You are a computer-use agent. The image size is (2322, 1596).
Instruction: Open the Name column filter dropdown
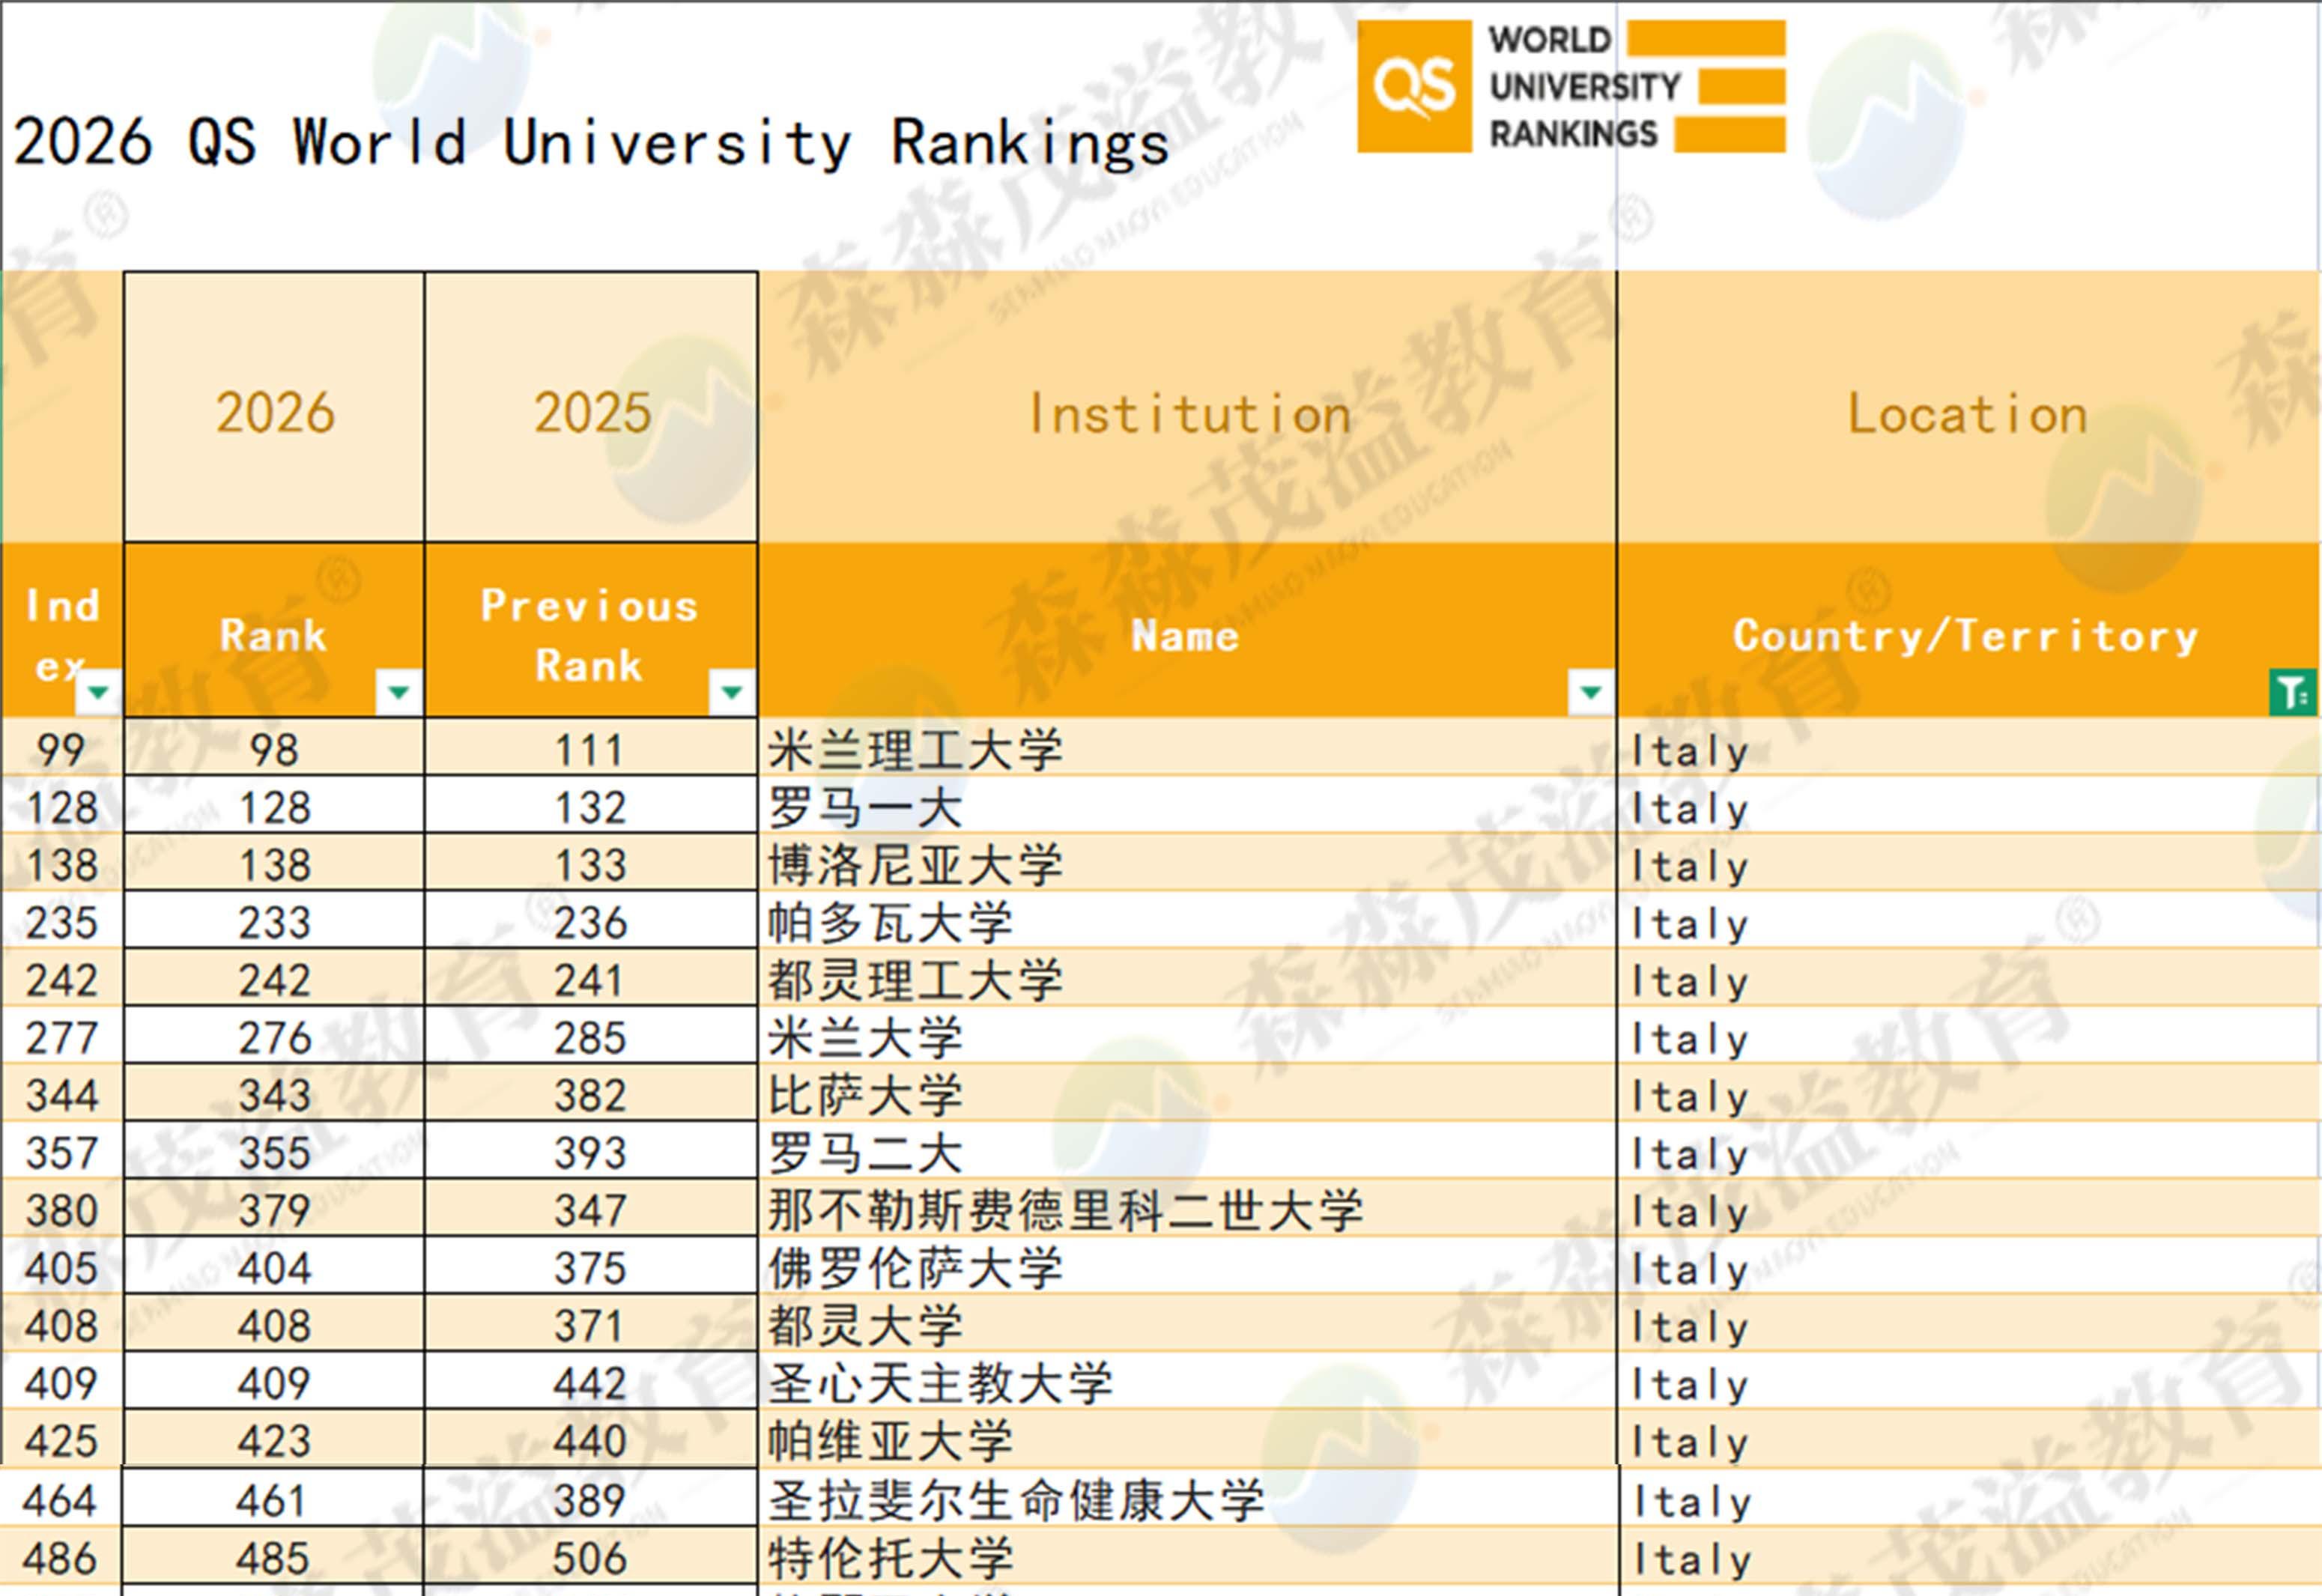[1590, 691]
